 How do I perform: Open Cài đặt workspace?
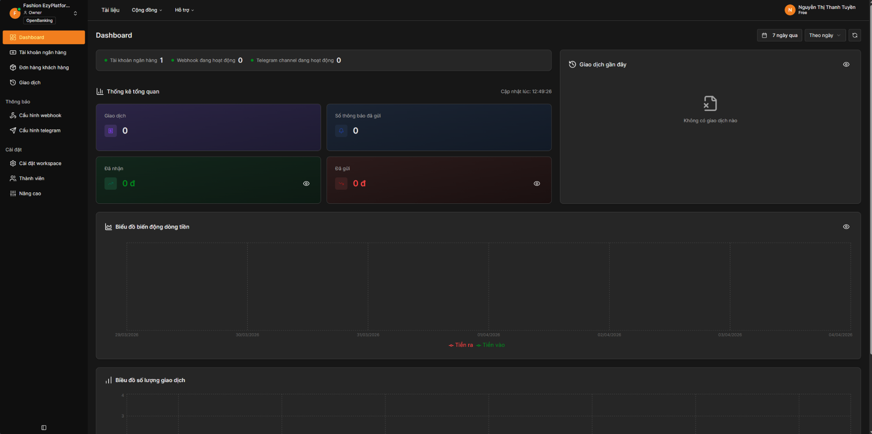pos(40,163)
